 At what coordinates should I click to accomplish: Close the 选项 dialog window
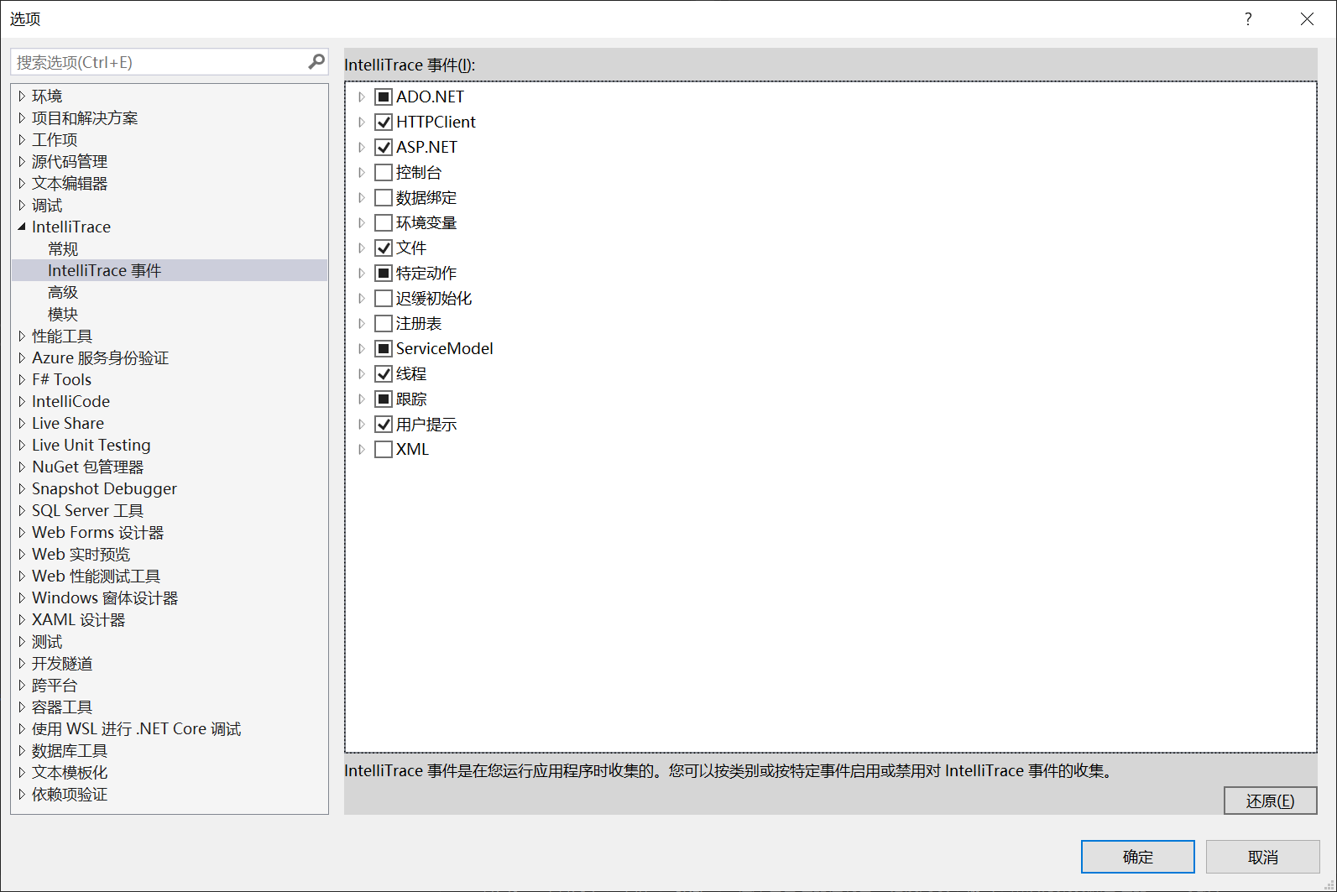pos(1307,18)
